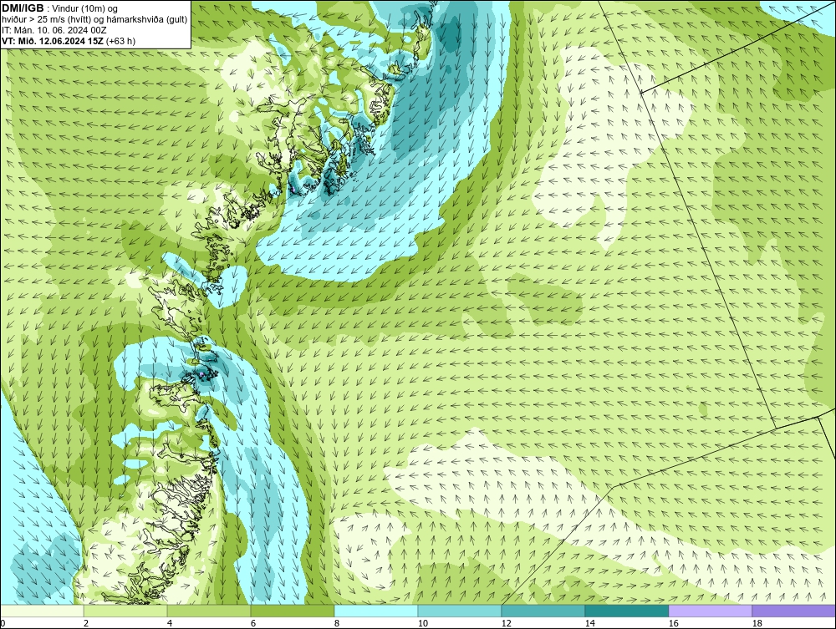Click the 'IT: Mán. 10. 06. 2024 00Z' line
Image resolution: width=836 pixels, height=629 pixels.
pos(54,30)
